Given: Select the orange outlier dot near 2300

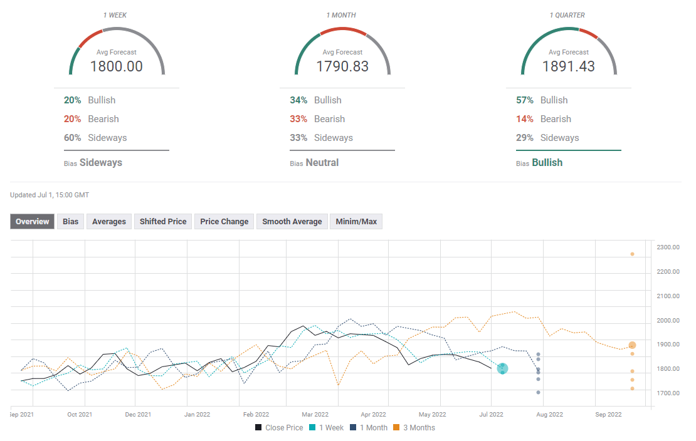Looking at the screenshot, I should pyautogui.click(x=632, y=254).
